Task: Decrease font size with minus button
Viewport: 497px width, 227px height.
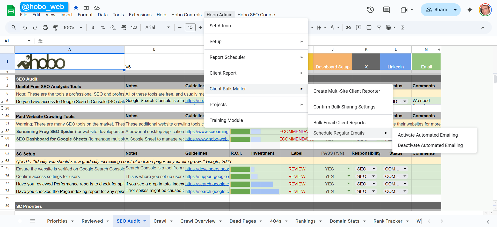Action: 180,27
